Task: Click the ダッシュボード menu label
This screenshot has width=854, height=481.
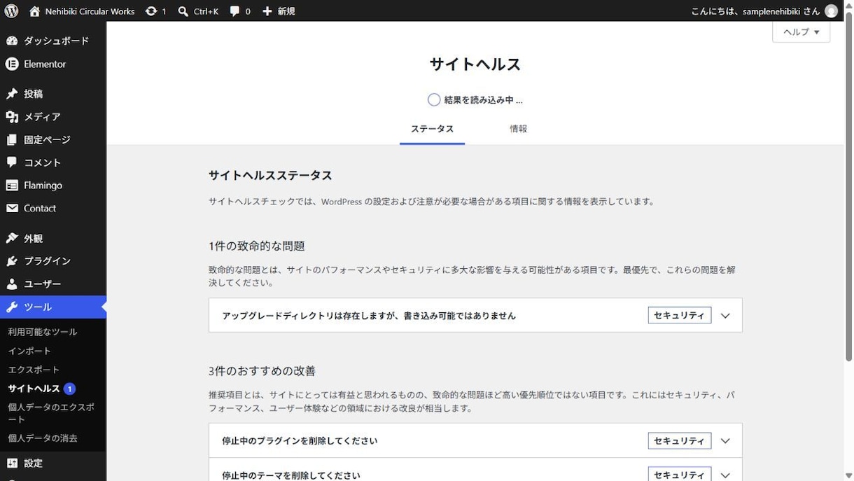Action: 57,41
